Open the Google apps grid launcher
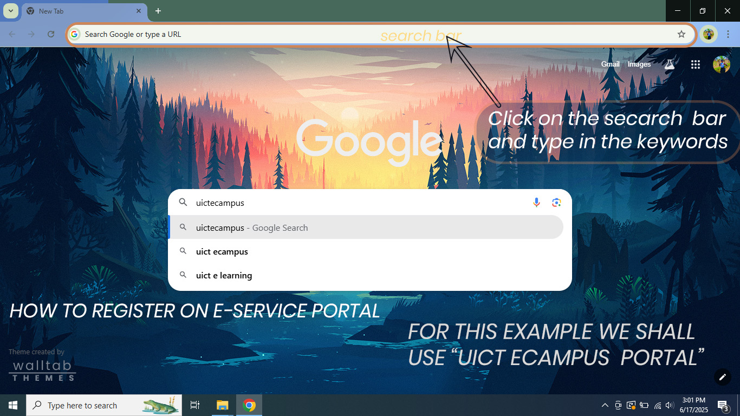Image resolution: width=740 pixels, height=416 pixels. (x=695, y=64)
